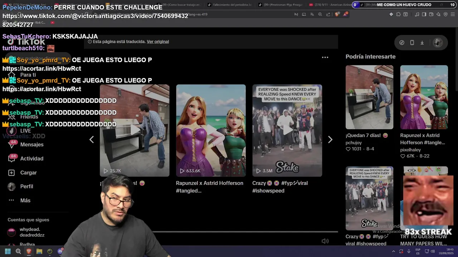Click the Cargar upload option
This screenshot has height=257, width=458.
[23, 172]
